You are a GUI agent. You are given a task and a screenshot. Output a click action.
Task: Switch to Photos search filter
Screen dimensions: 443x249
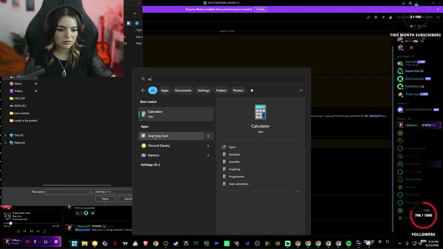pyautogui.click(x=238, y=90)
